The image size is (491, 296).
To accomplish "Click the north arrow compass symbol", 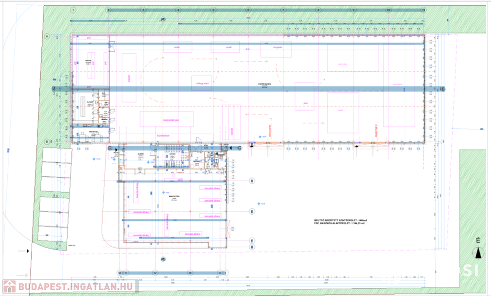I will 478,252.
